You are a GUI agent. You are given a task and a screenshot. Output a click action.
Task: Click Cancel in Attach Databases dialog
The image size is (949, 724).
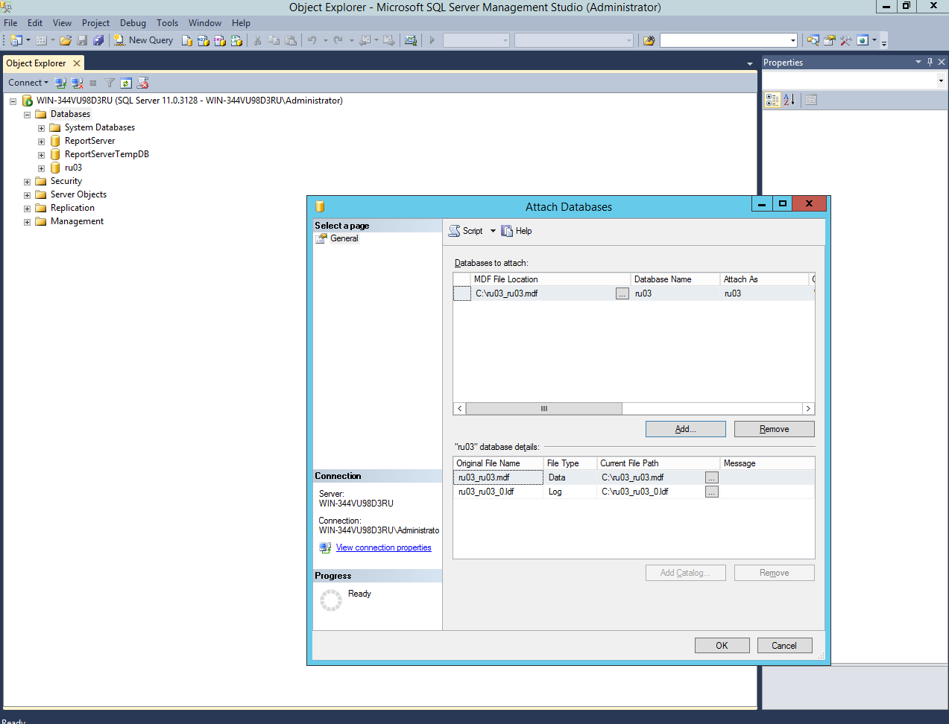784,646
